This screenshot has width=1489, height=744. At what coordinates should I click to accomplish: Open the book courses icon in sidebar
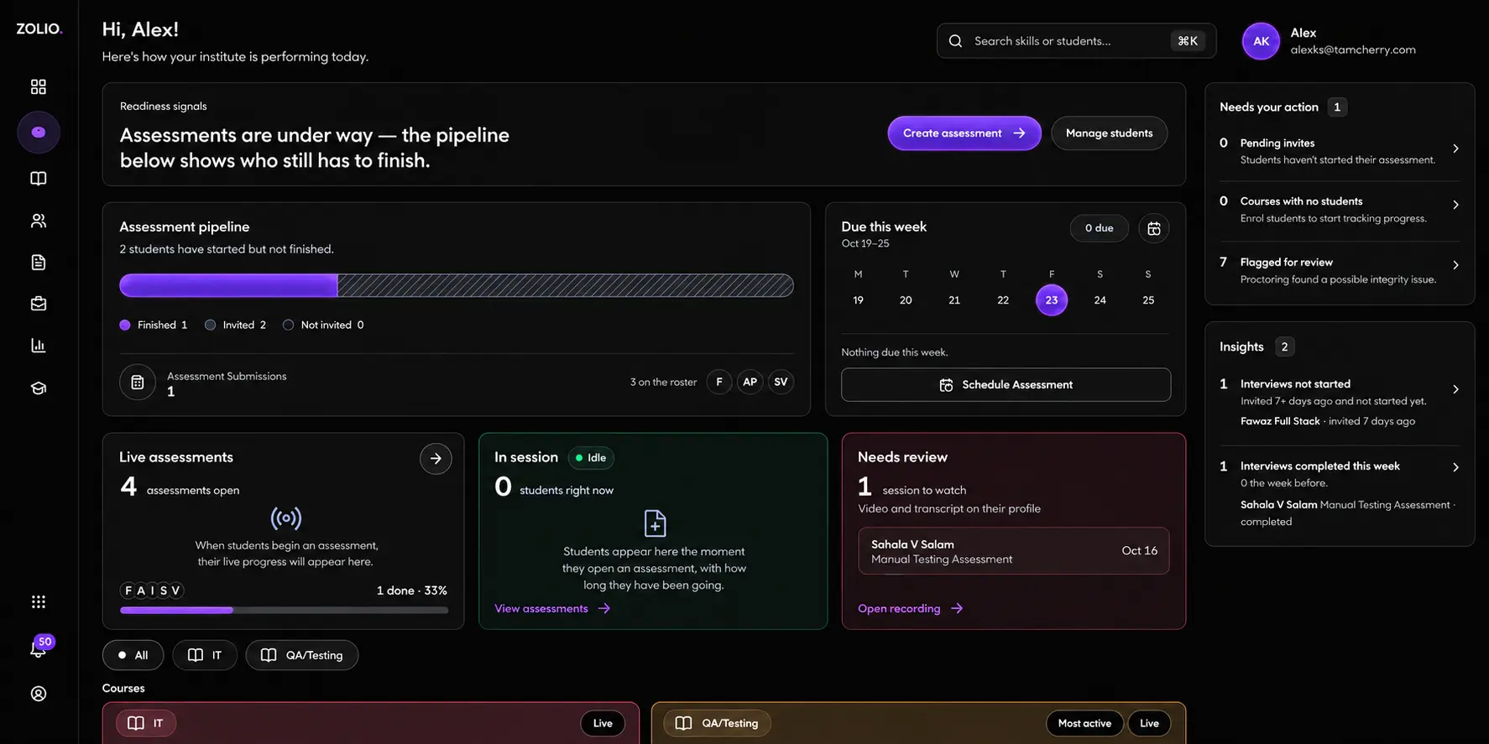(x=39, y=179)
